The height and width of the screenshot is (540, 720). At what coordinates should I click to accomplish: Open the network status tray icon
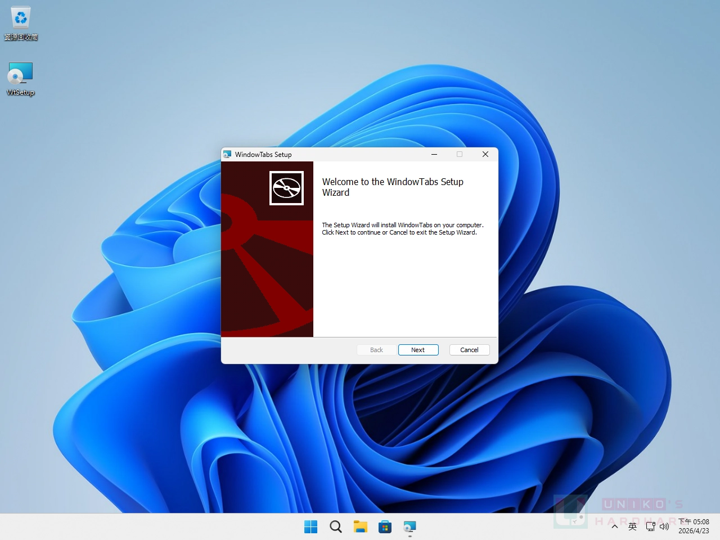(650, 526)
